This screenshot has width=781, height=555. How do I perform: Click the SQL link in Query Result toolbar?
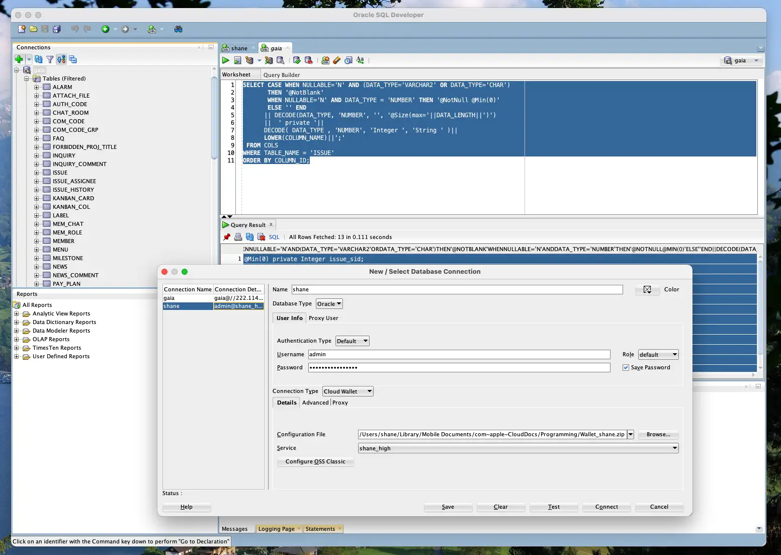[x=274, y=237]
